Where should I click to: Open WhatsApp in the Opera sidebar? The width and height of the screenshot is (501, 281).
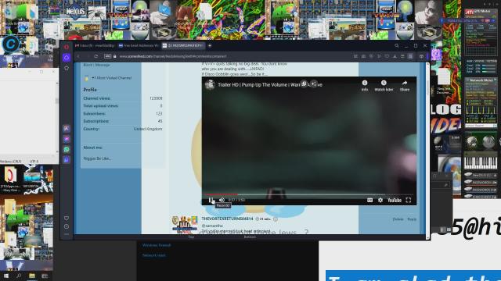click(67, 149)
